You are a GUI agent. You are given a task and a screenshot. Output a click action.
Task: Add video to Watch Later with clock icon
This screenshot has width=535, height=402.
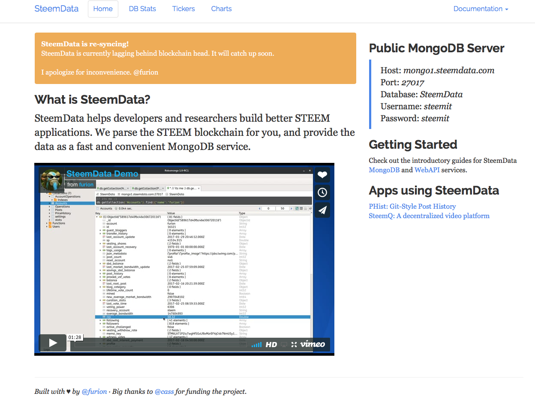point(322,192)
